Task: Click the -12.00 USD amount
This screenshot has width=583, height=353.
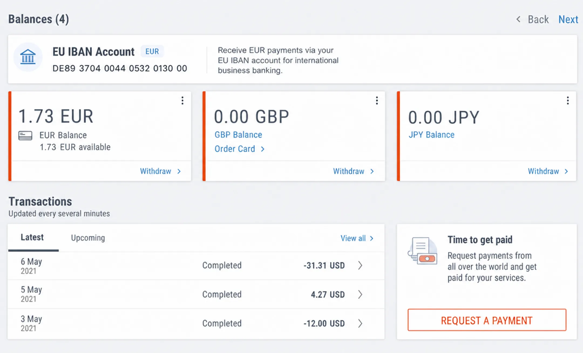Action: 324,323
